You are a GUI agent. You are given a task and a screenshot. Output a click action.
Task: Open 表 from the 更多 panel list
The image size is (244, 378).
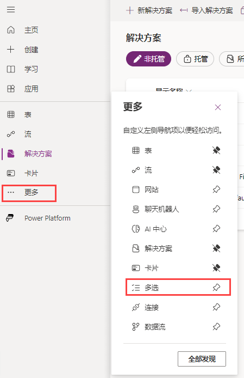point(148,150)
